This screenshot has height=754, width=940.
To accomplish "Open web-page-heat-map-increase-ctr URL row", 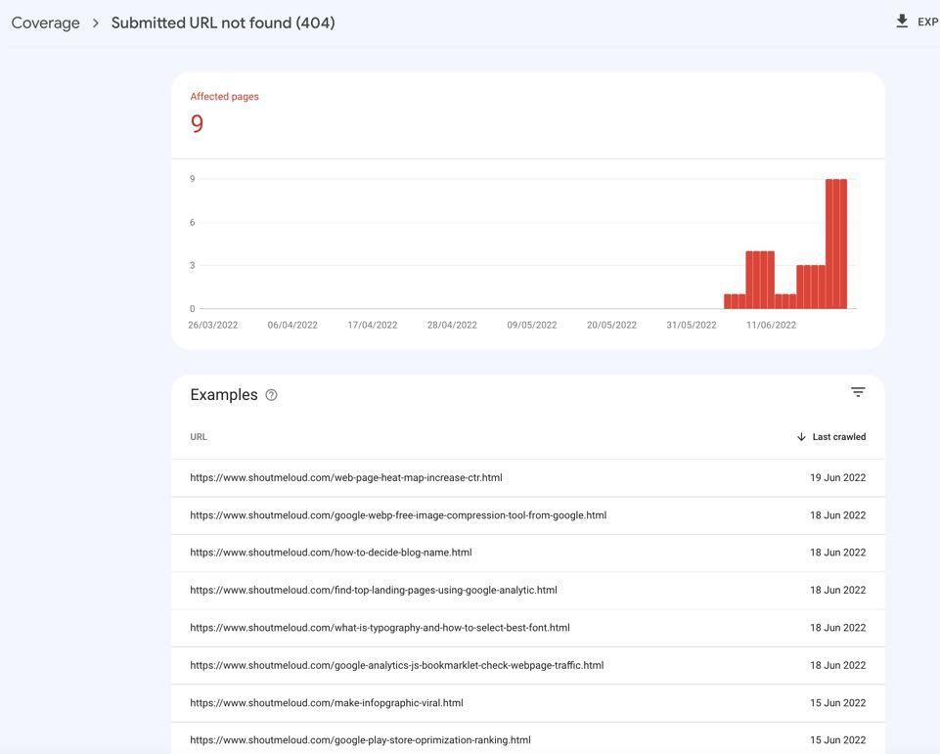I will pos(345,478).
